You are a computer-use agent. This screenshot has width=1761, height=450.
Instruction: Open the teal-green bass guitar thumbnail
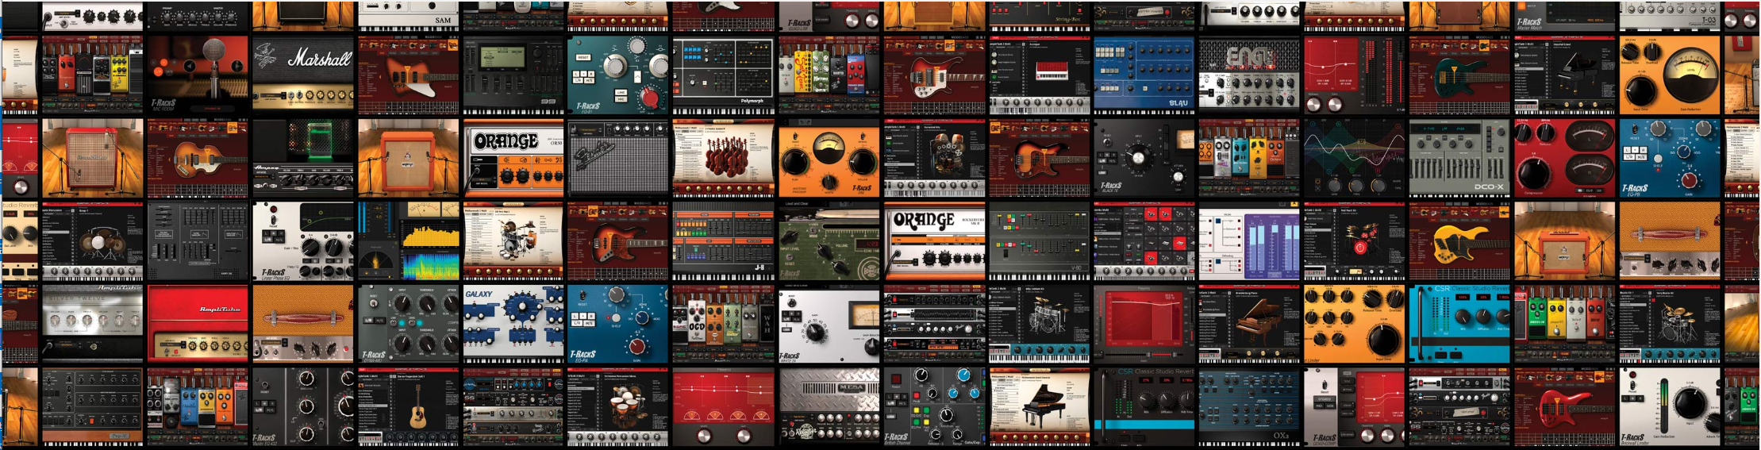pos(1459,75)
